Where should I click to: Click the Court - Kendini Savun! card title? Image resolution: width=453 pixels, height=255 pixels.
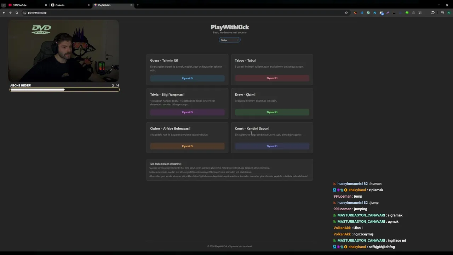click(252, 129)
